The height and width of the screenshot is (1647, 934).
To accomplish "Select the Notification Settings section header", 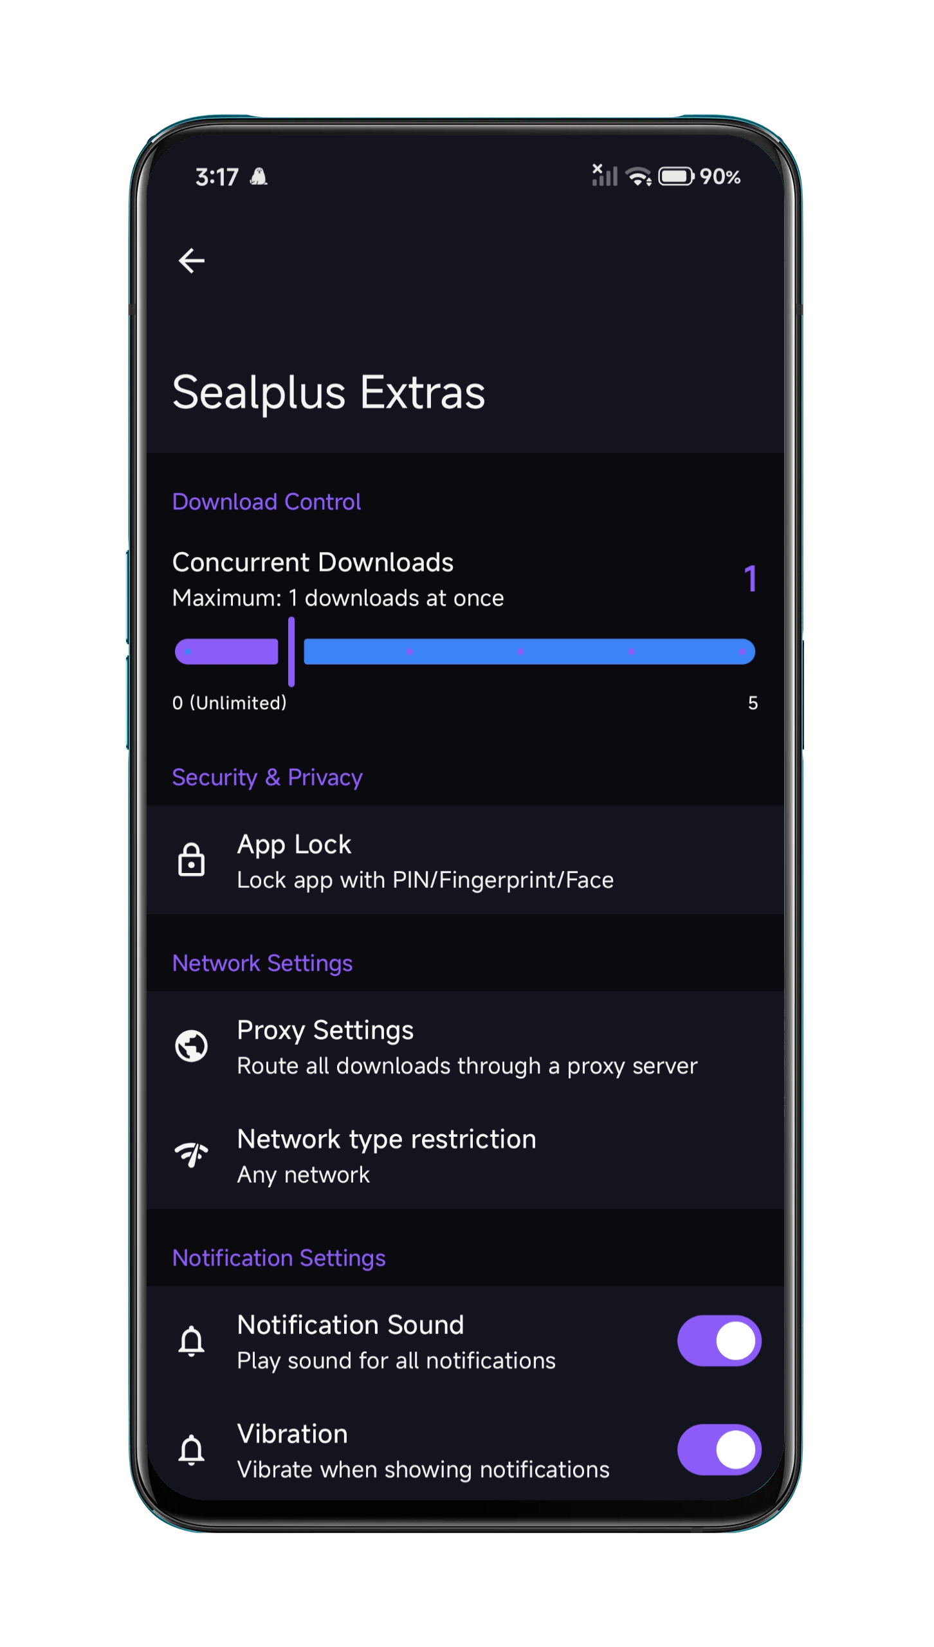I will pos(279,1258).
